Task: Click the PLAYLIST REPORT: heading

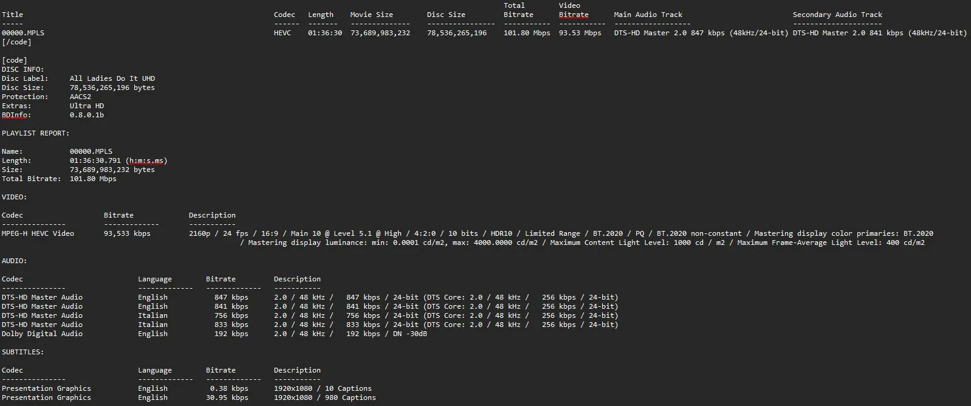Action: [x=35, y=133]
